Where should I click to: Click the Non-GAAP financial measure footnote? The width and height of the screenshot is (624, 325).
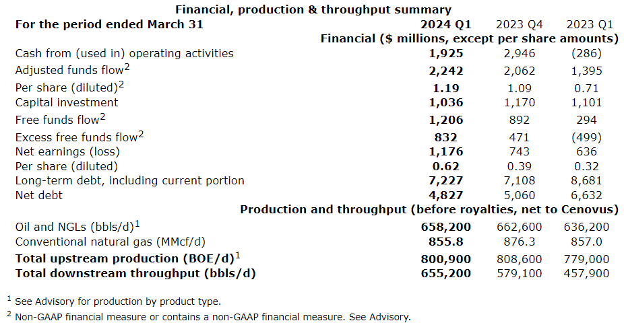[212, 316]
